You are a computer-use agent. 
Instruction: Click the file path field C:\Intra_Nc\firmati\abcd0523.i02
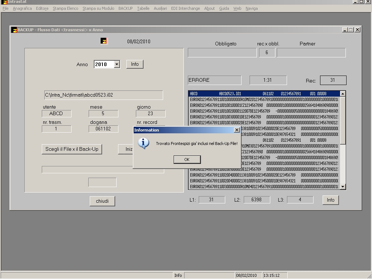point(104,95)
